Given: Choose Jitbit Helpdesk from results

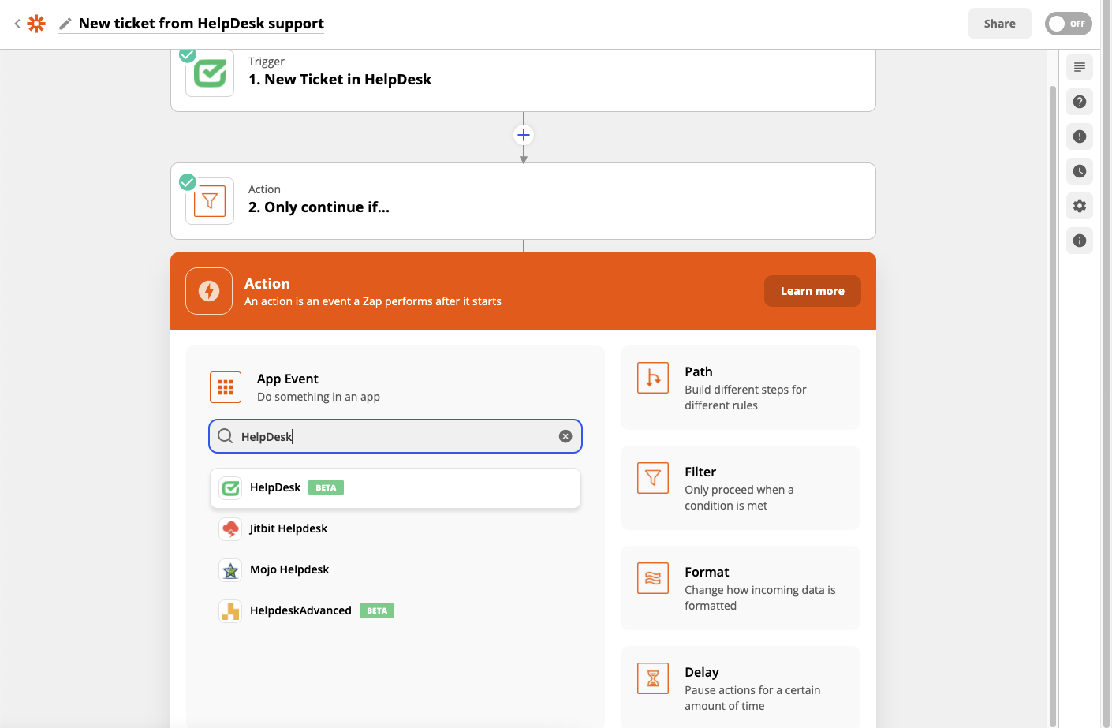Looking at the screenshot, I should click(395, 528).
